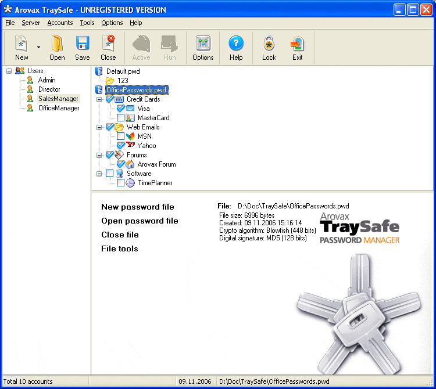Check the Software checkbox
436x389 pixels.
110,173
